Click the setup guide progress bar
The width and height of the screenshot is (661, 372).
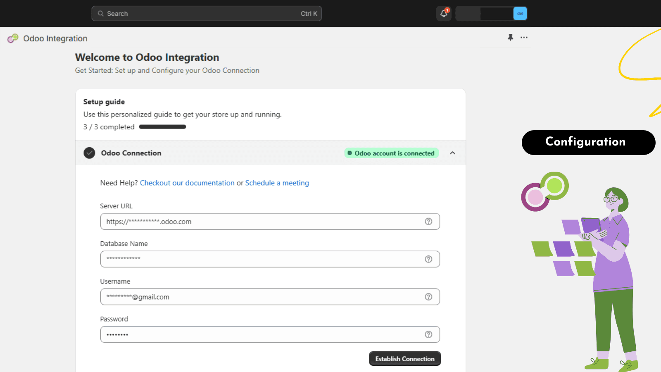click(x=162, y=127)
